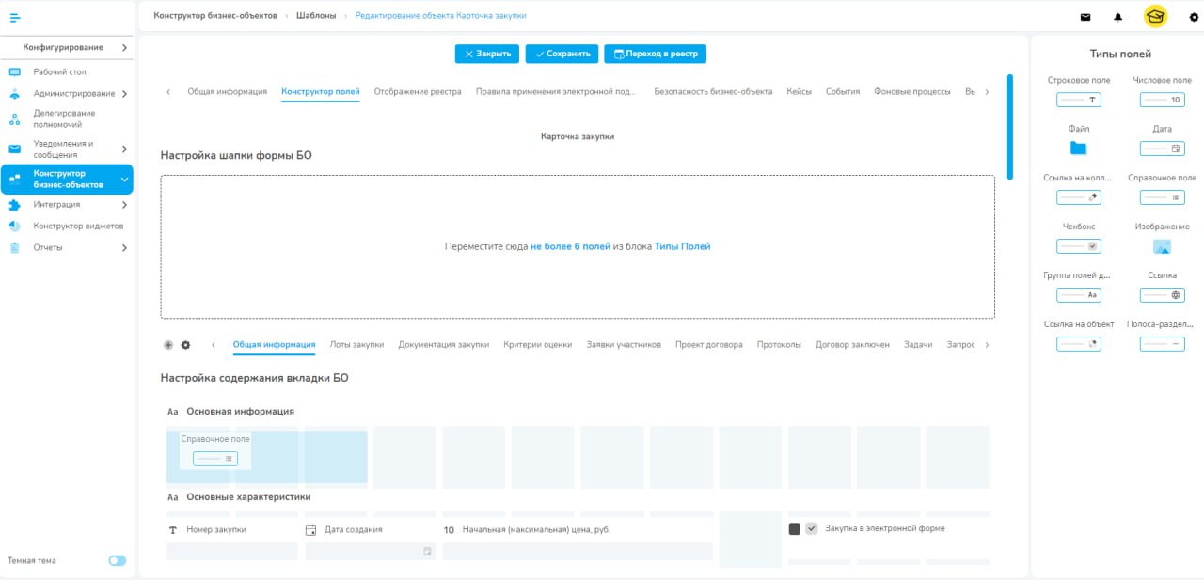The width and height of the screenshot is (1204, 580).
Task: Select the Дата field type icon
Action: tap(1163, 149)
